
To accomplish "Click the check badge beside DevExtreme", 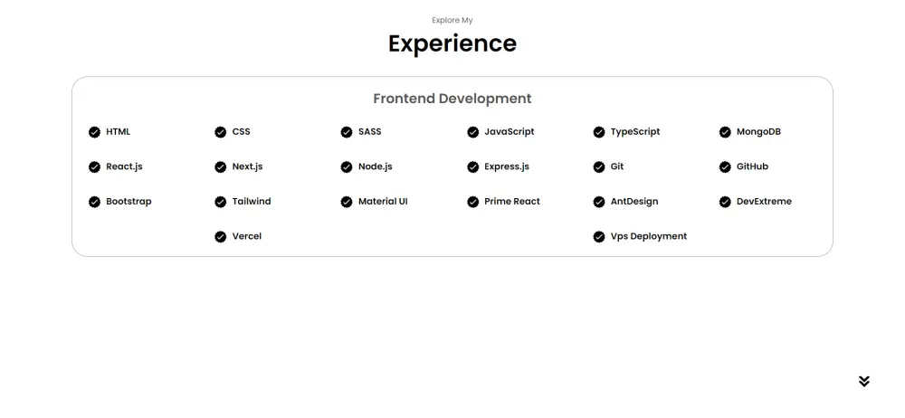I will [725, 202].
